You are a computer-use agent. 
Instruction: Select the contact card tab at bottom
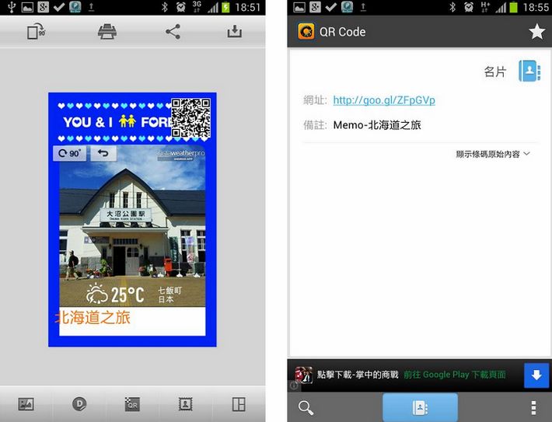coord(420,407)
